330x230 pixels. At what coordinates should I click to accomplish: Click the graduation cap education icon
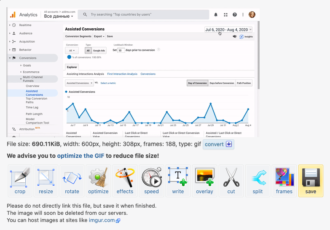tap(234, 36)
